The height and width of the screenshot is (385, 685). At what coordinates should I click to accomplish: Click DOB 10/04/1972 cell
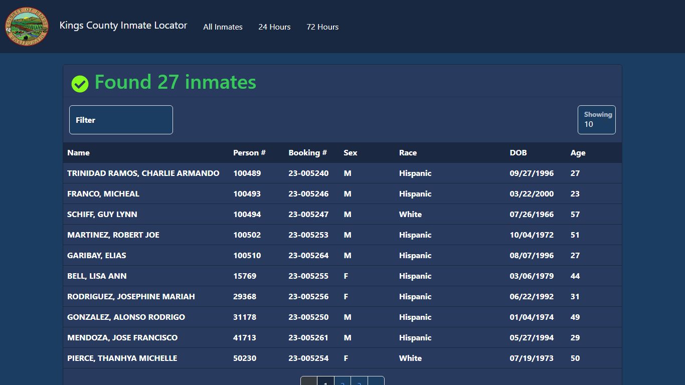click(x=532, y=235)
